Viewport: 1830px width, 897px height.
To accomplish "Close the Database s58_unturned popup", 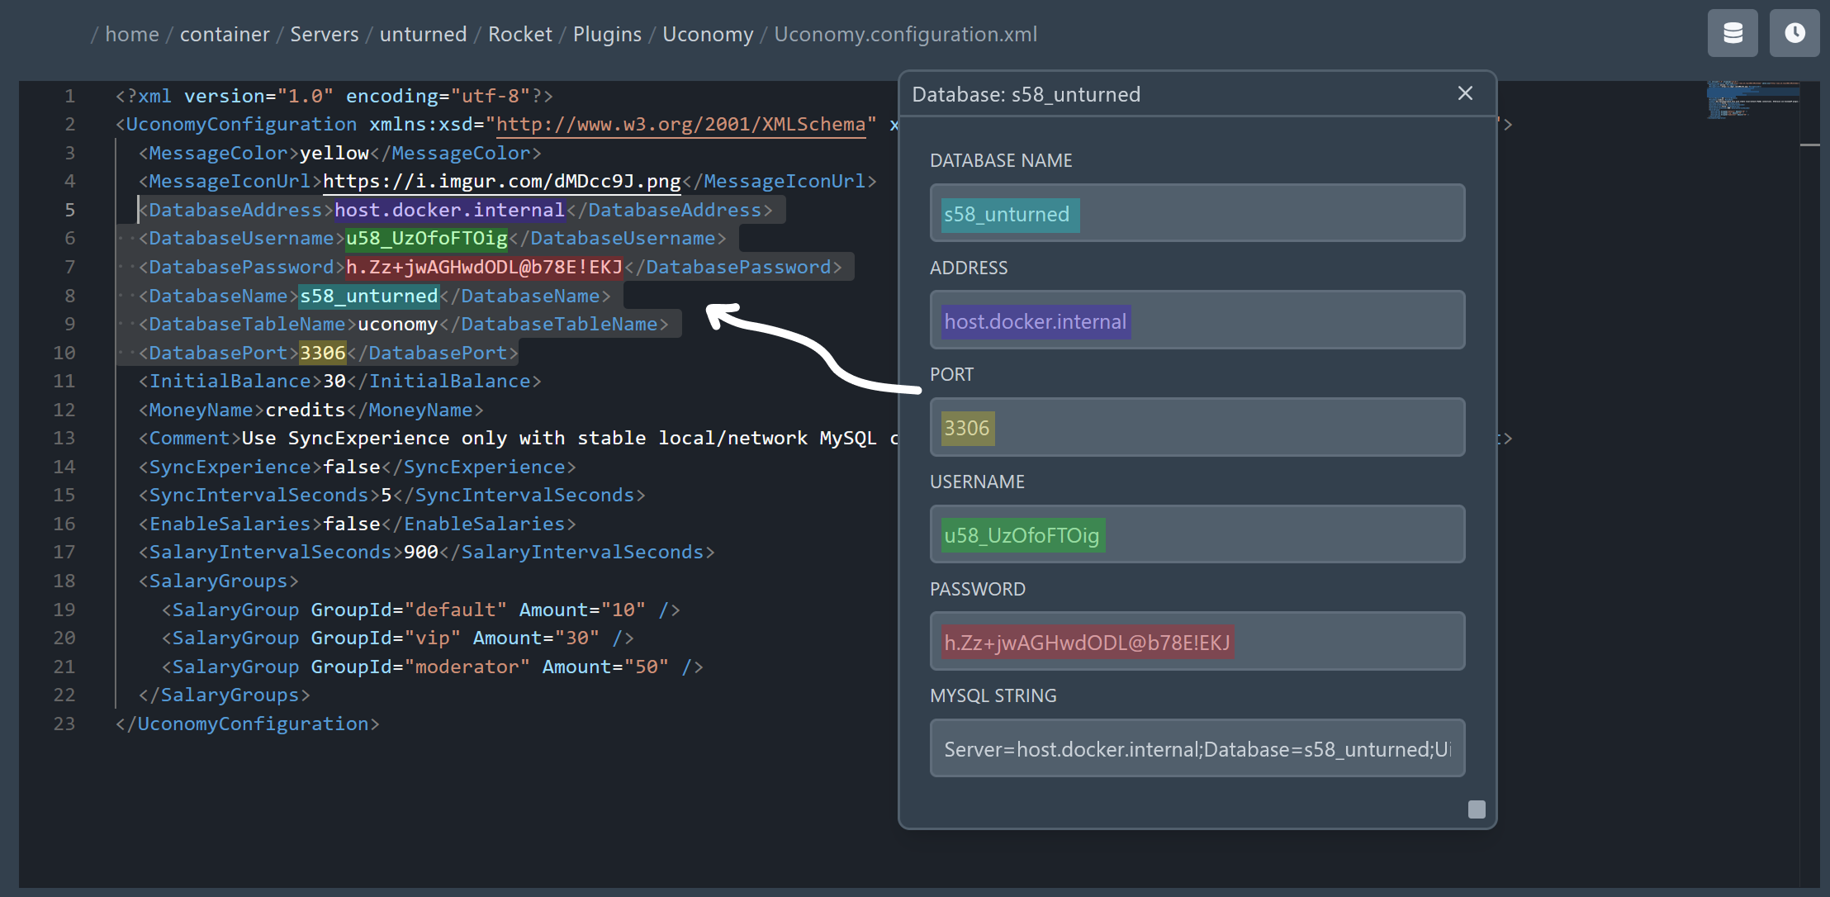I will click(x=1465, y=93).
